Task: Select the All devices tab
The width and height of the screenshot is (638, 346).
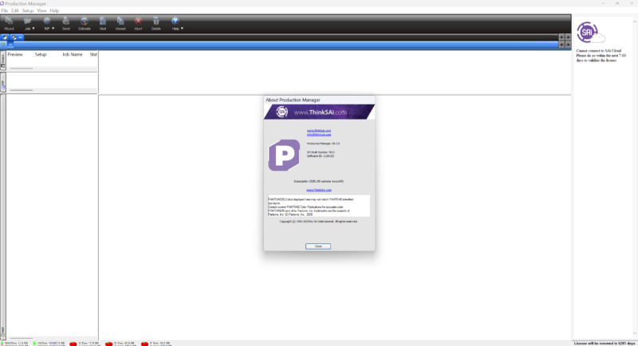Action: pyautogui.click(x=17, y=37)
